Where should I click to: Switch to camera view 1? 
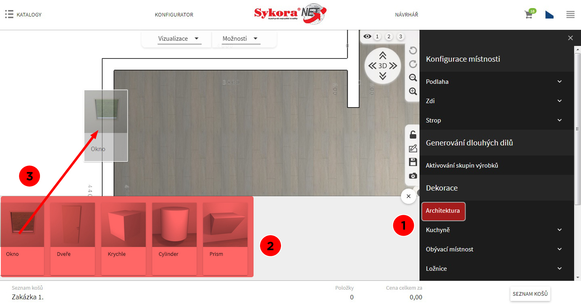point(377,37)
